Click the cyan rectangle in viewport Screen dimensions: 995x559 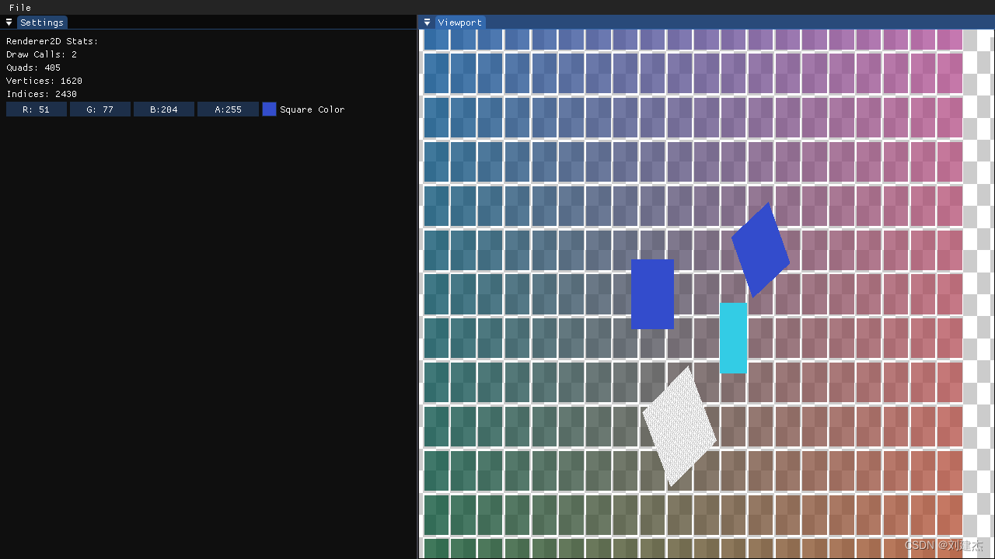[733, 338]
